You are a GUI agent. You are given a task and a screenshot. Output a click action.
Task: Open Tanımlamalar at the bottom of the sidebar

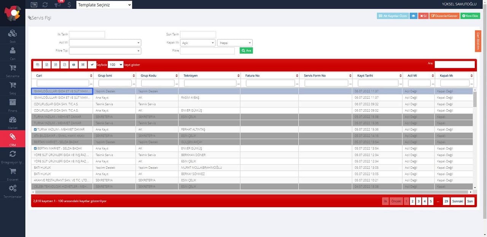pos(13,191)
